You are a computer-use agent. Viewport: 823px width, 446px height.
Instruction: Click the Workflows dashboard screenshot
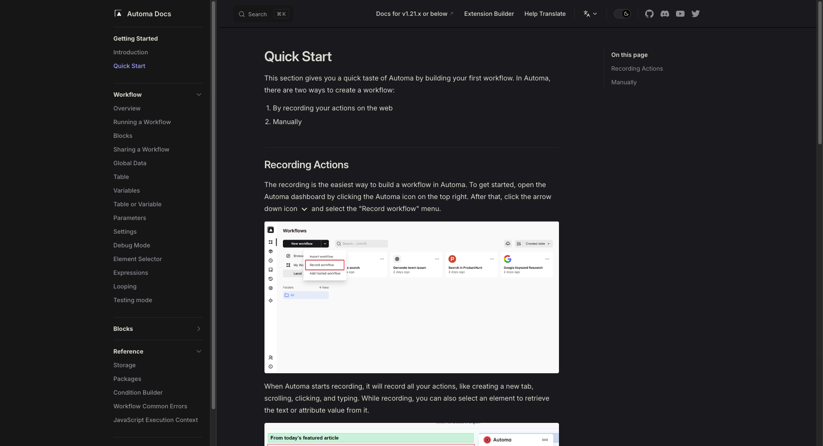(x=411, y=297)
